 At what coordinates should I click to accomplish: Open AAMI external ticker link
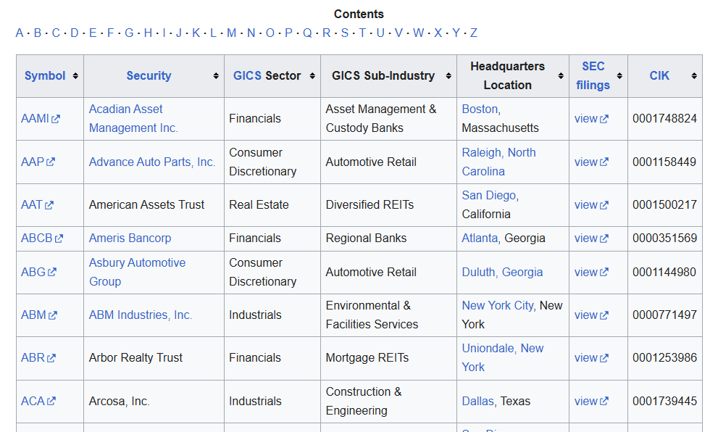click(41, 119)
